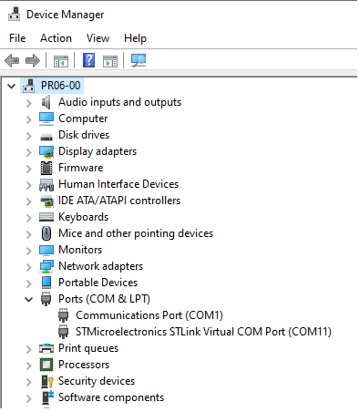Click the Back arrow toolbar icon
The width and height of the screenshot is (359, 412).
(12, 60)
